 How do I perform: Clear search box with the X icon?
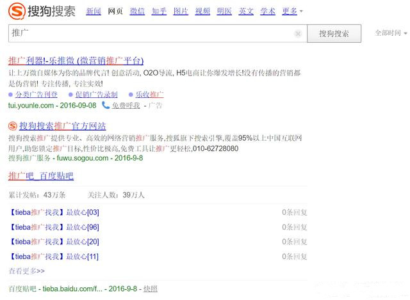pos(298,33)
